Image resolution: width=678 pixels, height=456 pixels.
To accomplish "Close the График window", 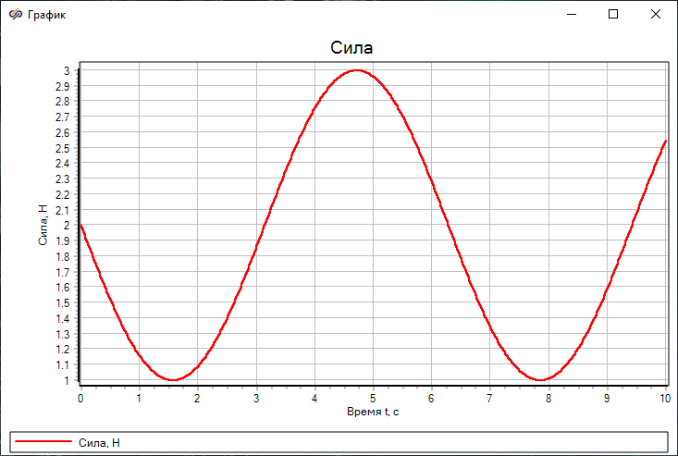I will tap(656, 15).
